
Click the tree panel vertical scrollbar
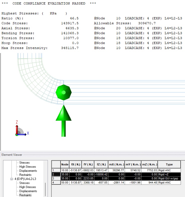pos(45,189)
